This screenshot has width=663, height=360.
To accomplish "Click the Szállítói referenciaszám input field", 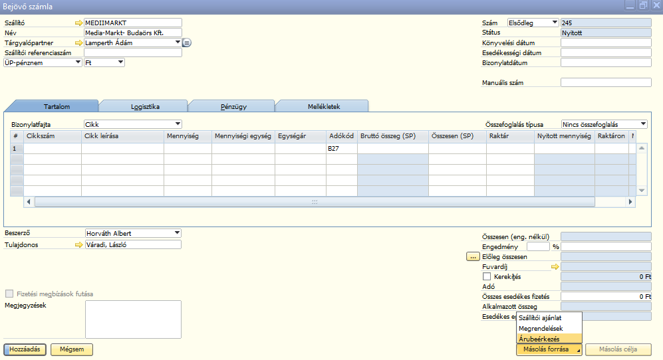I will pyautogui.click(x=133, y=52).
